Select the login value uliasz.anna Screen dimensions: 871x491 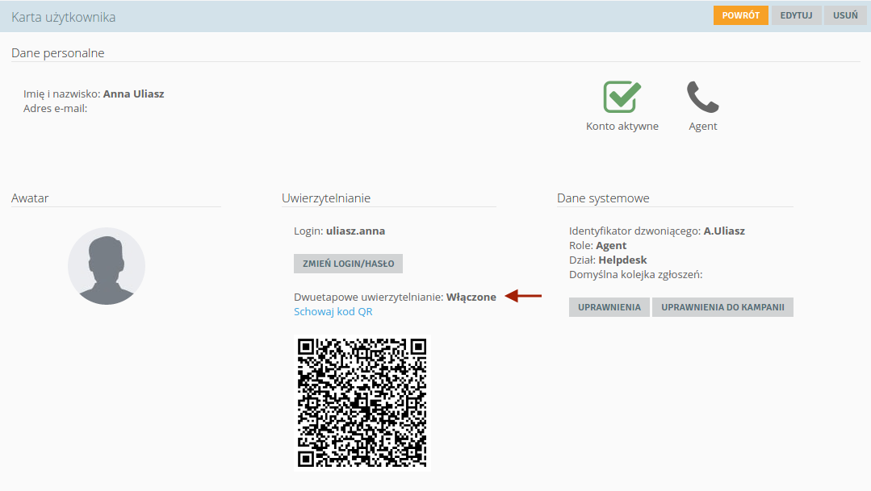pos(355,231)
